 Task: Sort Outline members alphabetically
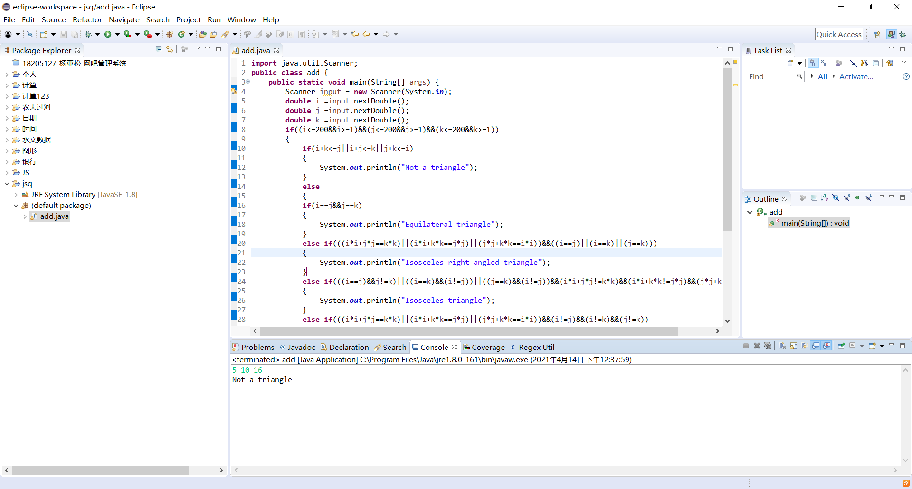825,198
